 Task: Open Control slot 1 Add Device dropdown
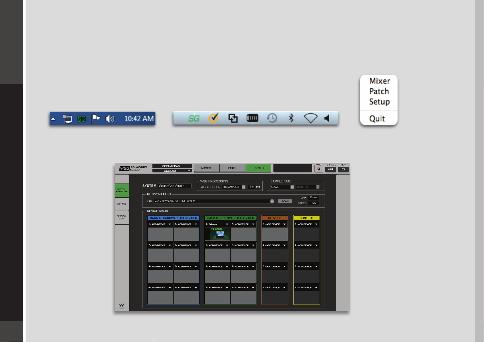pos(306,224)
